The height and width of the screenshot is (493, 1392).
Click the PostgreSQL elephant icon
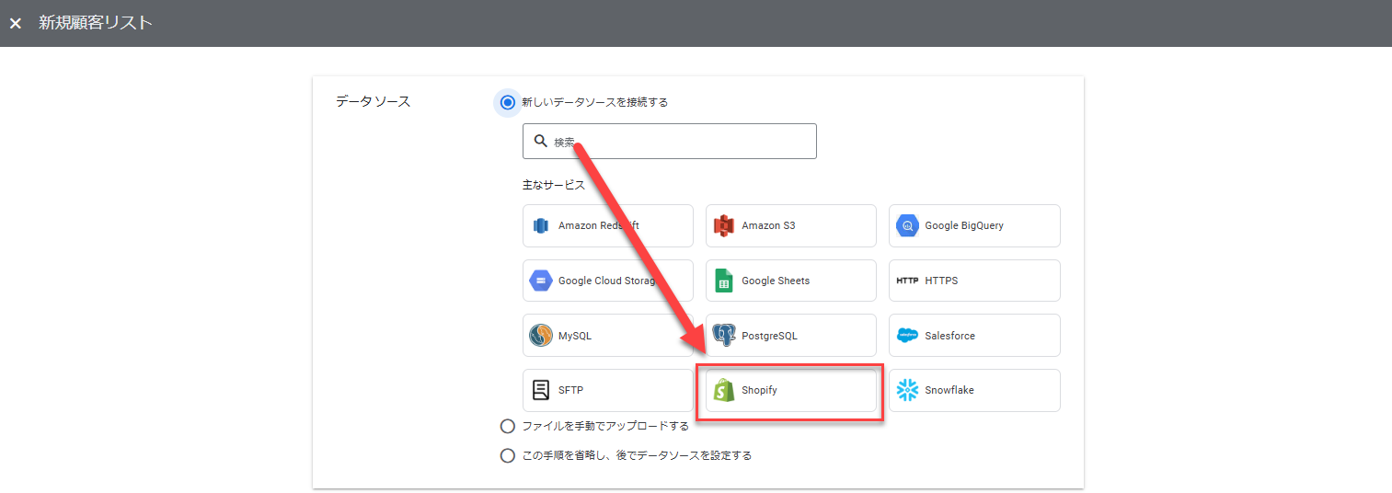[724, 336]
